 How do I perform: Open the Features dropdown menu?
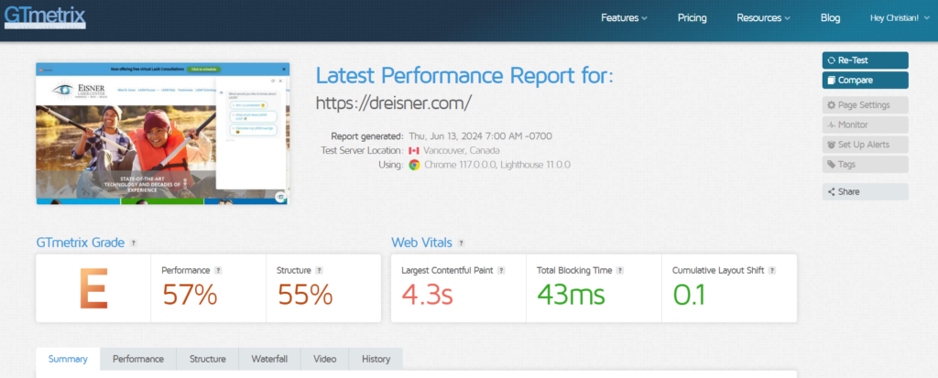pyautogui.click(x=624, y=18)
